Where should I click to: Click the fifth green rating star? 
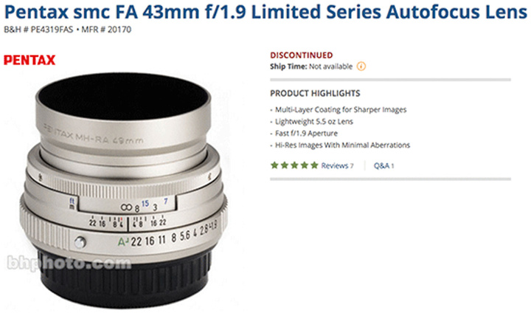point(314,165)
